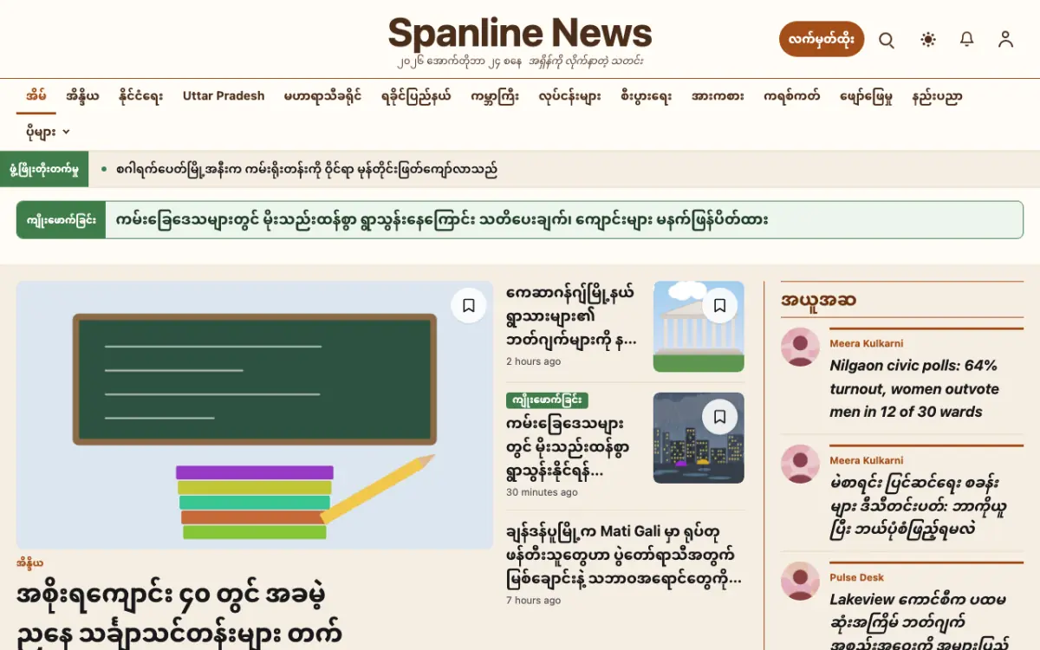Open the အားကစား navigation tab
This screenshot has width=1040, height=650.
point(718,96)
